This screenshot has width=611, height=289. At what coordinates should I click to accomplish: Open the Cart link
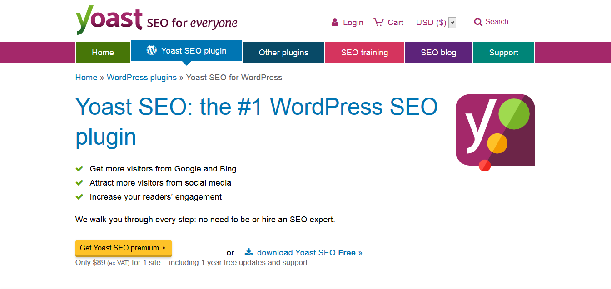pos(395,23)
